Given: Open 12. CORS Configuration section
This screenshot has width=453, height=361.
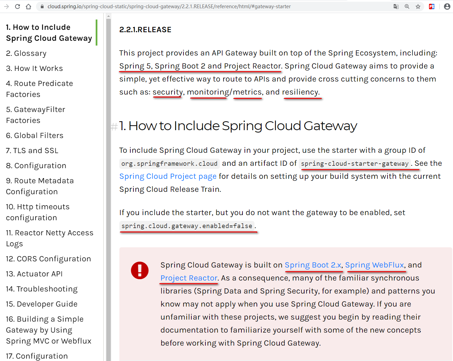Looking at the screenshot, I should pos(48,259).
